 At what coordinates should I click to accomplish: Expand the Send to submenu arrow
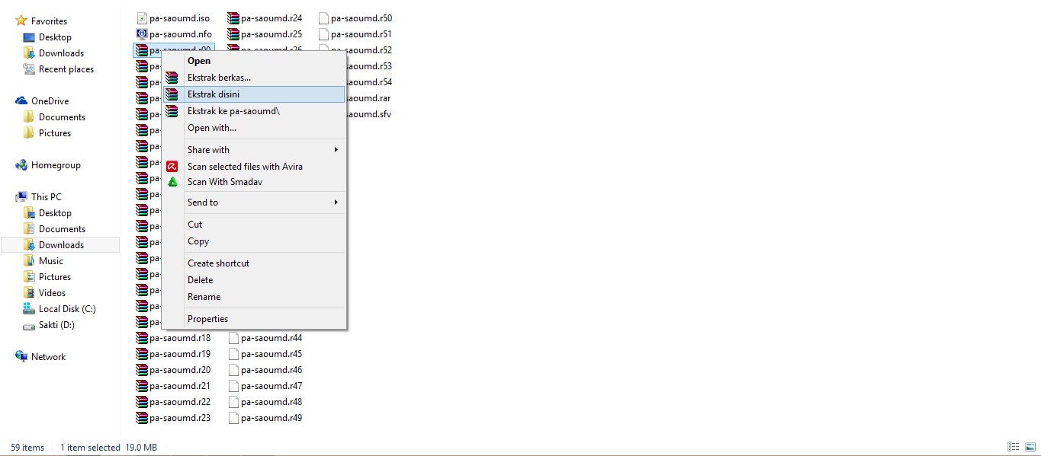336,202
